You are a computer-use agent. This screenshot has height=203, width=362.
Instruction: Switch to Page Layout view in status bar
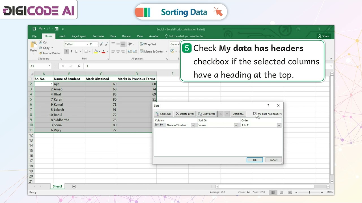[282, 192]
